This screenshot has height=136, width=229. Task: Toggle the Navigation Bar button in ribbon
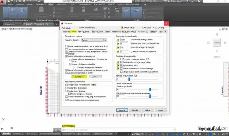[22, 12]
